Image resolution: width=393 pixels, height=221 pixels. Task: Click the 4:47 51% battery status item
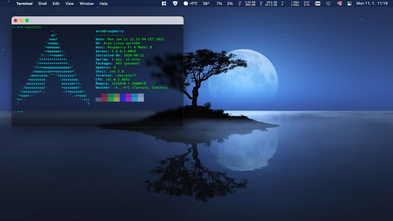coord(307,3)
